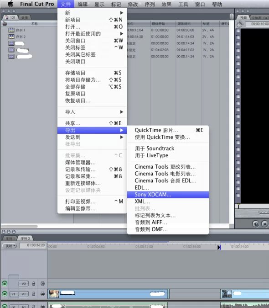Screen dimensions: 269x308
Task: Select 存储项目 in the file menu
Action: point(92,73)
